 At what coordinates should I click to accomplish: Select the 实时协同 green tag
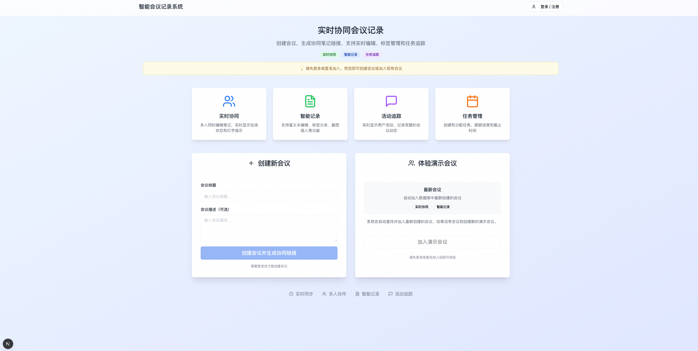click(329, 54)
